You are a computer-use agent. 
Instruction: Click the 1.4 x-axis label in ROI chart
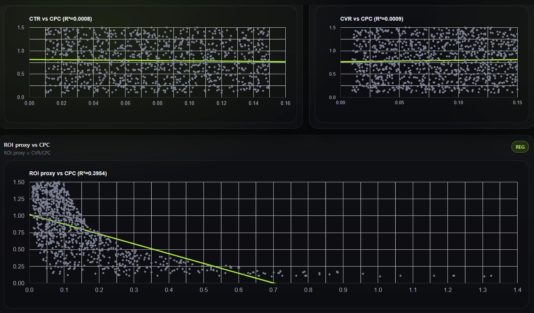coord(517,290)
